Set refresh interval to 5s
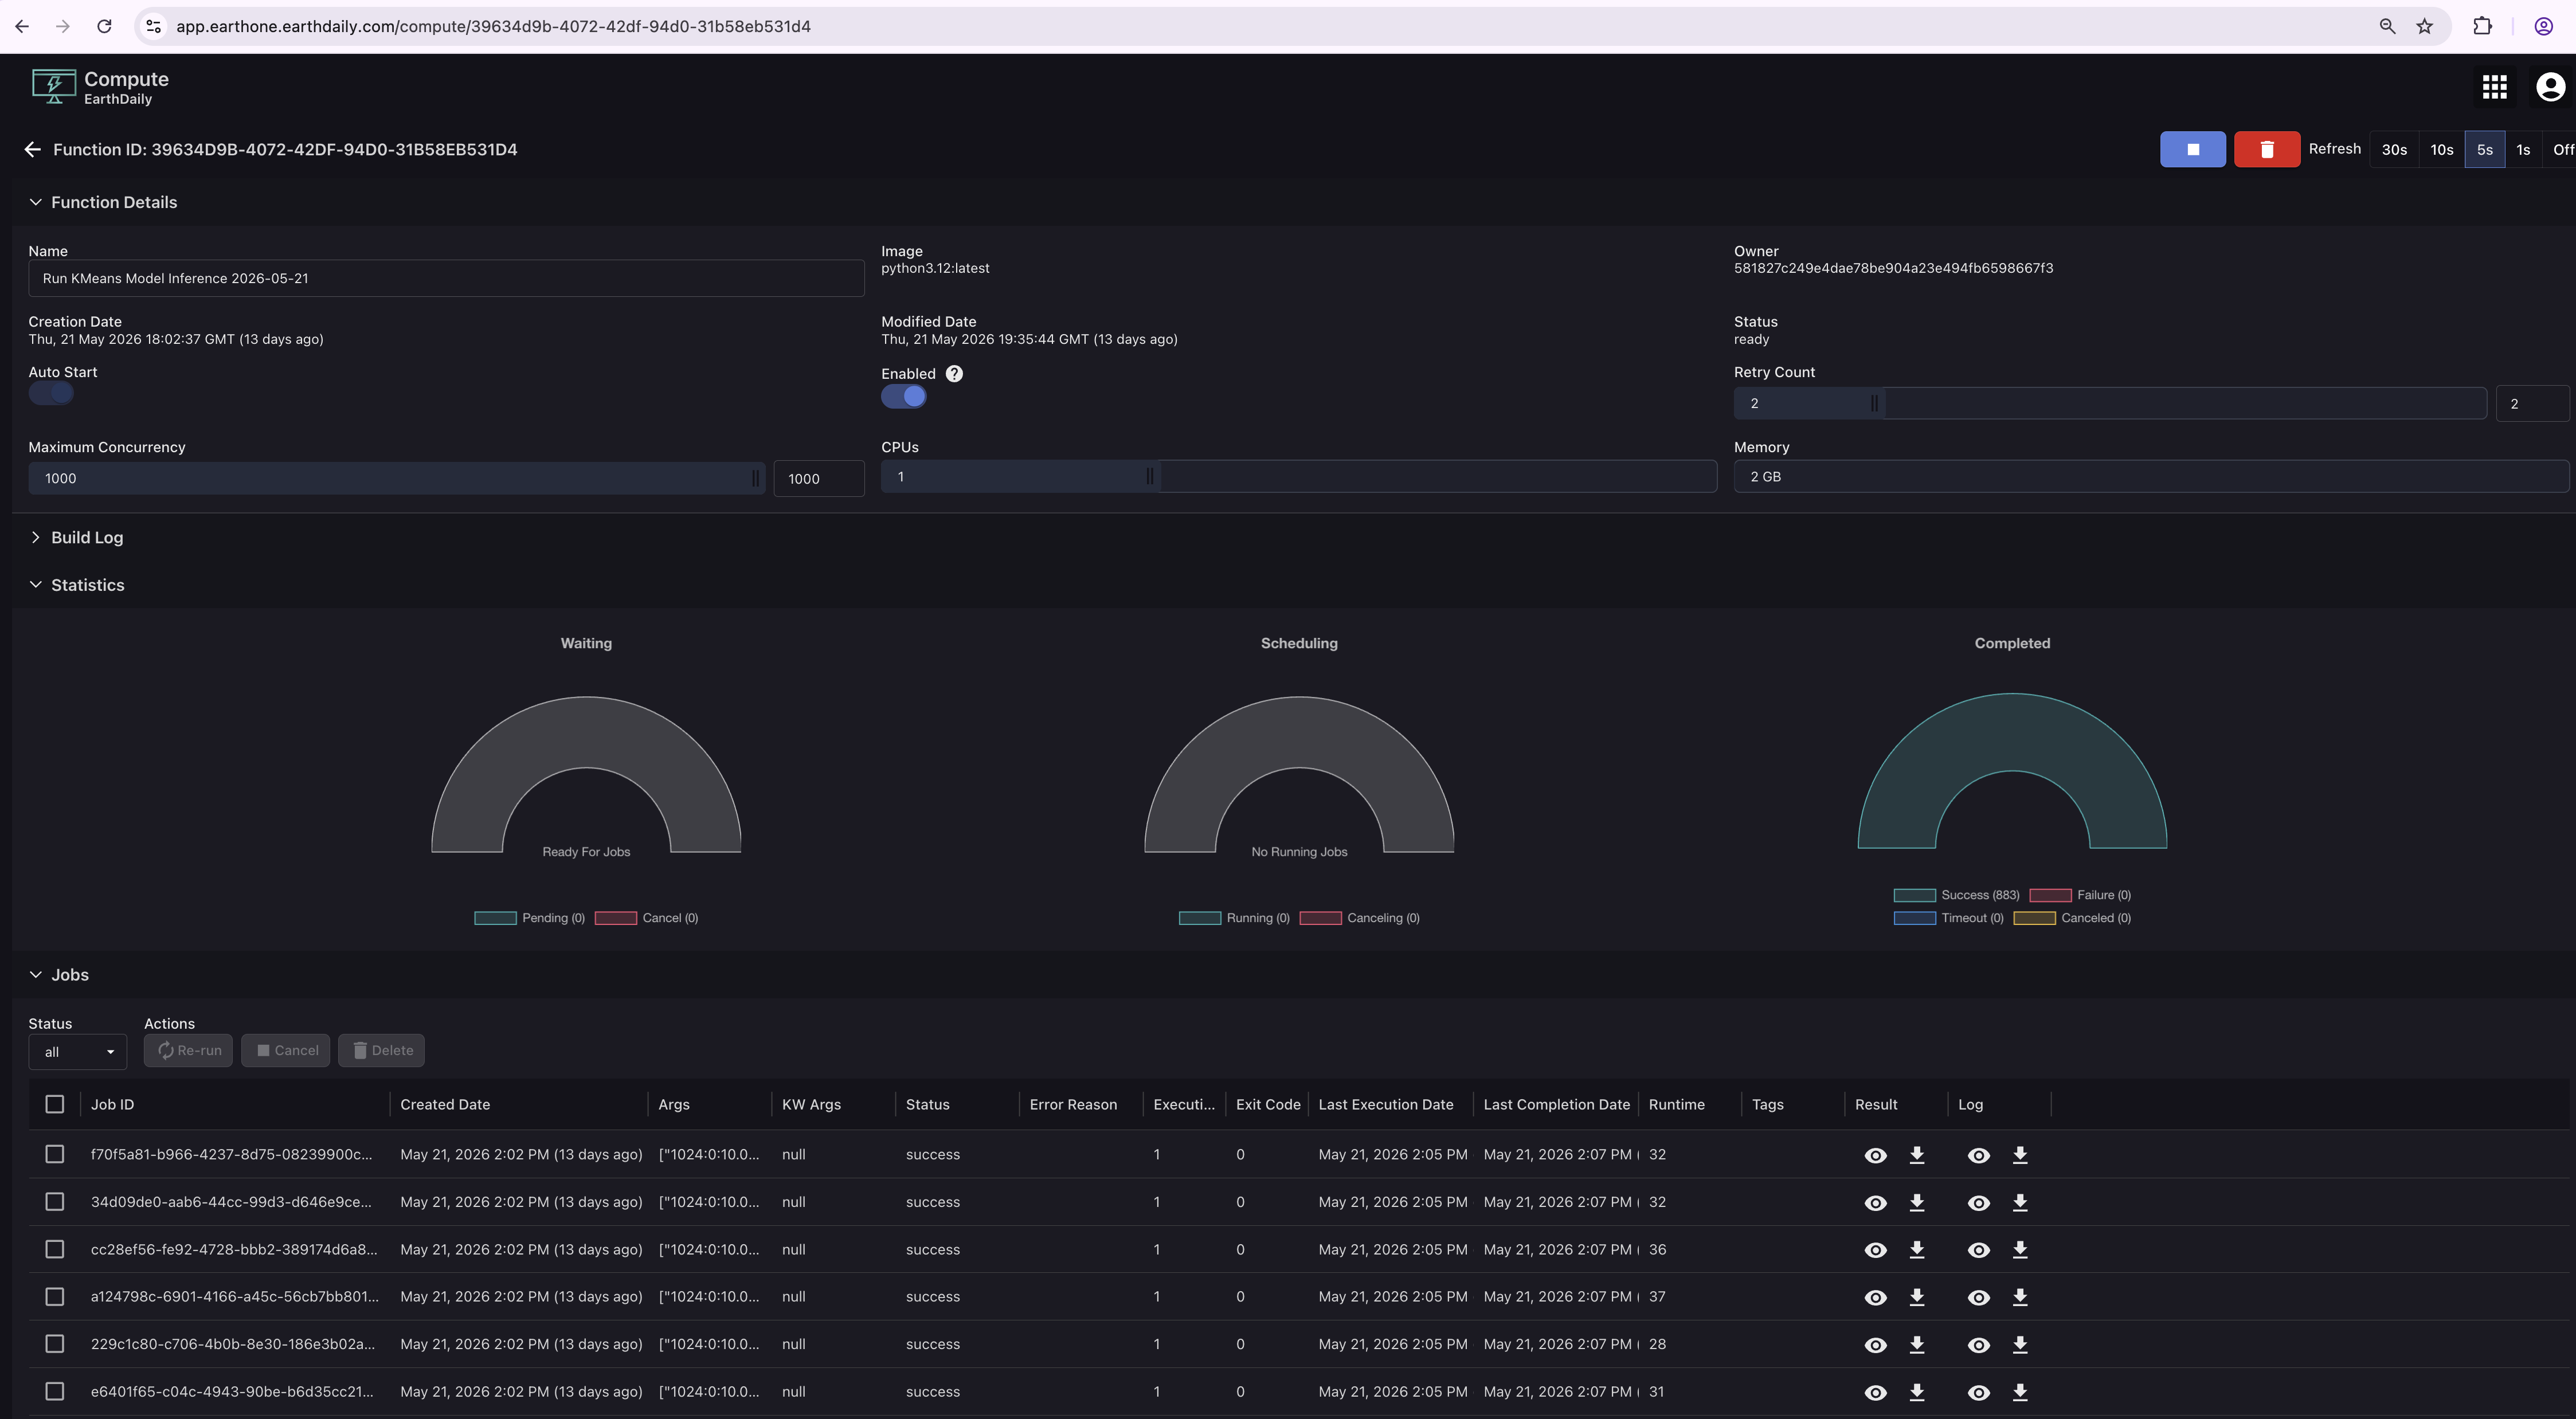The width and height of the screenshot is (2576, 1419). [2484, 149]
